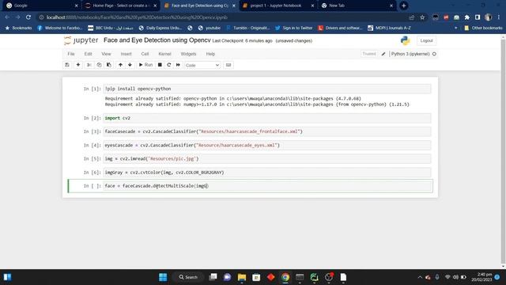Click the Python logo in the header

click(x=406, y=40)
